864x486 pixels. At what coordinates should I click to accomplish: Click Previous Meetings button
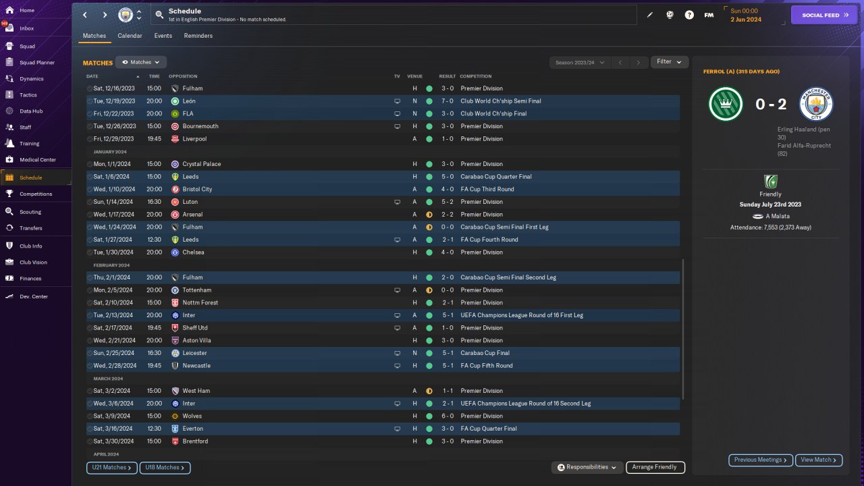tap(761, 460)
